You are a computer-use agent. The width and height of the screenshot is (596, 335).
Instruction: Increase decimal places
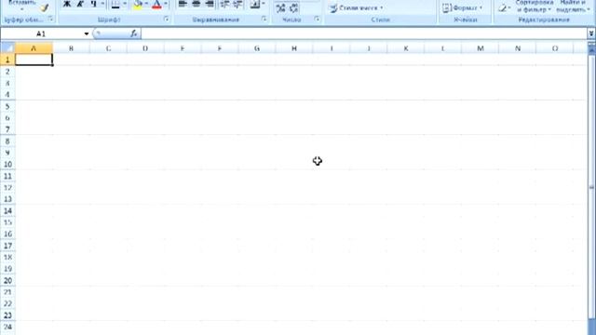tap(280, 7)
